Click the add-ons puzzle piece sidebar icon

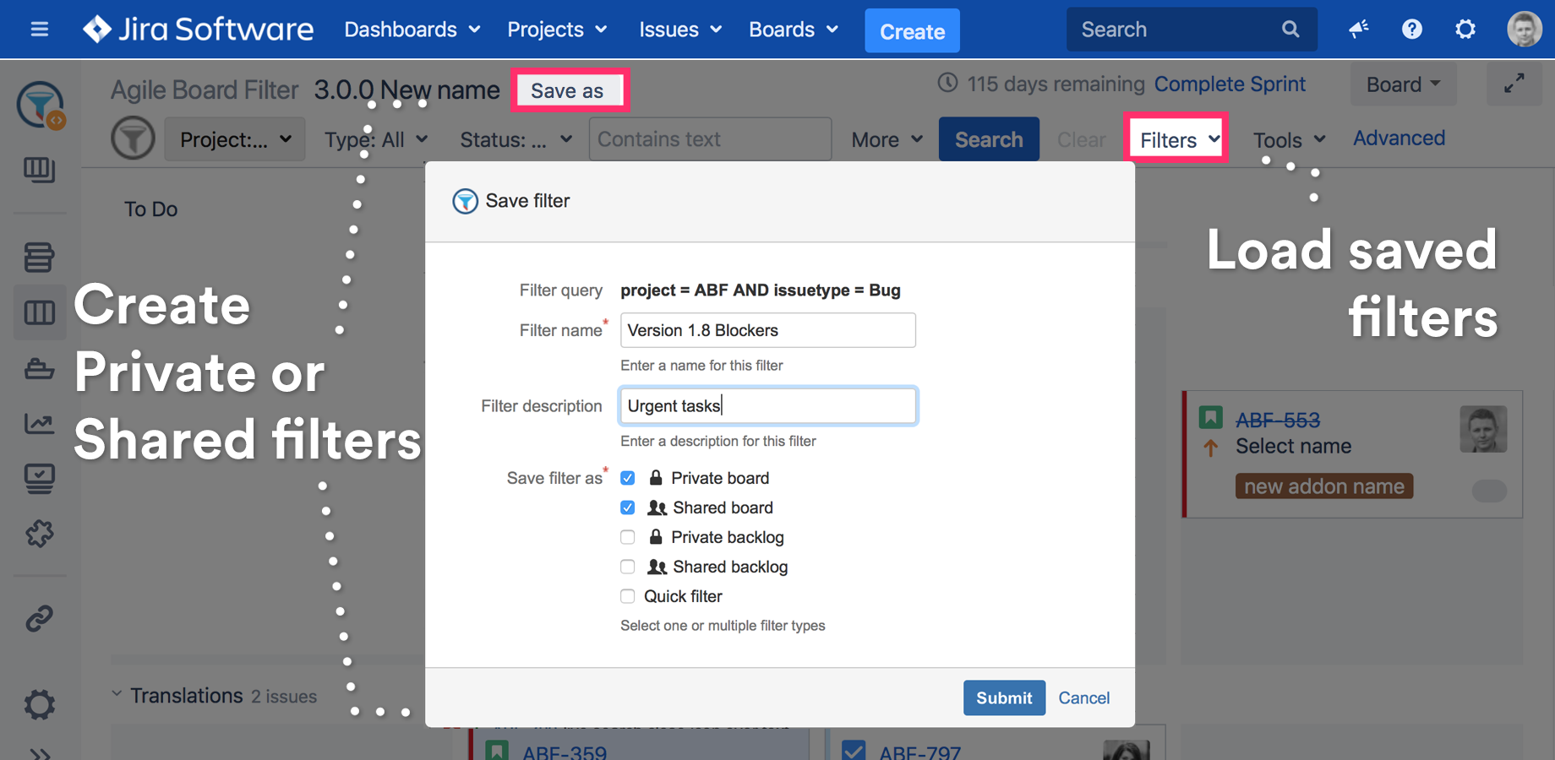pyautogui.click(x=39, y=534)
